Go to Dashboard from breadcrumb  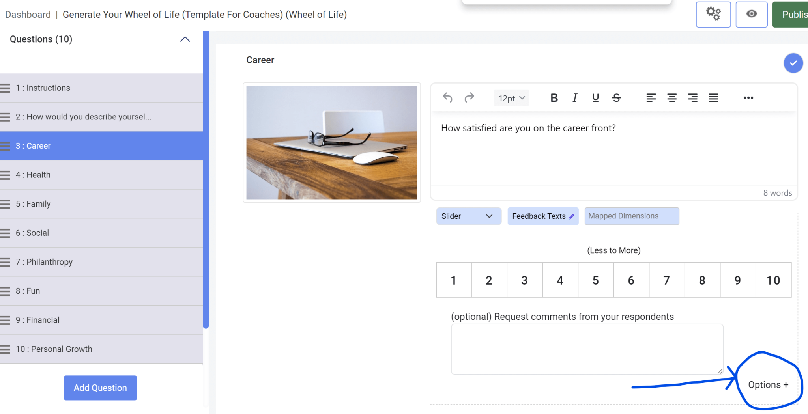click(28, 14)
